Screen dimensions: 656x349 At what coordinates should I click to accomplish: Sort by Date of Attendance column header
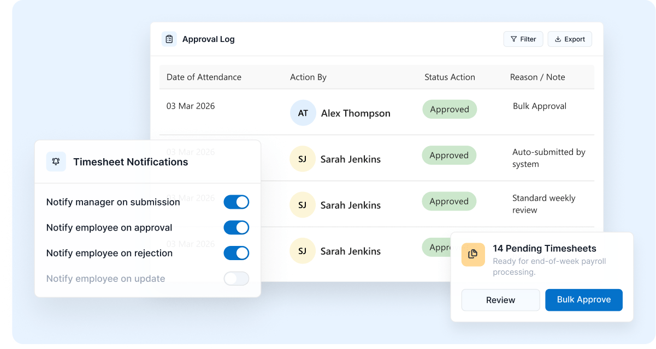204,77
